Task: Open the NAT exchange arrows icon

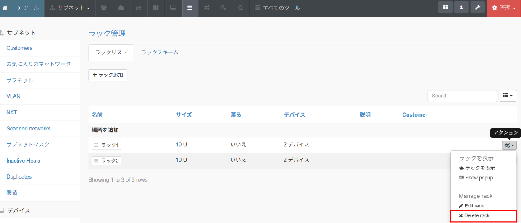Action: pyautogui.click(x=138, y=8)
